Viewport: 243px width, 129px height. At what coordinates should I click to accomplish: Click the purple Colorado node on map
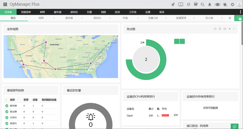pyautogui.click(x=46, y=42)
